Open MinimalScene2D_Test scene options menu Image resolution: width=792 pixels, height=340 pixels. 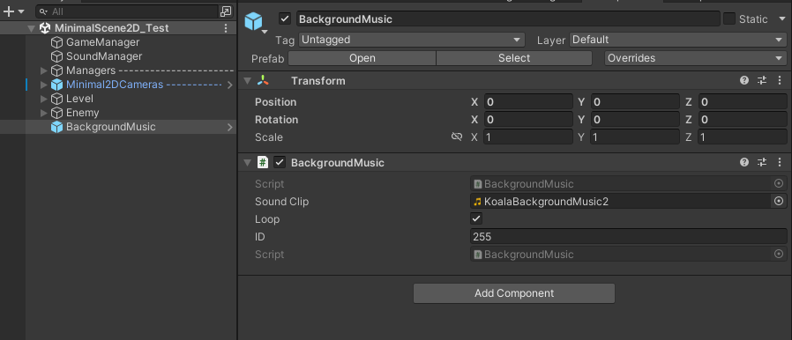pyautogui.click(x=226, y=28)
